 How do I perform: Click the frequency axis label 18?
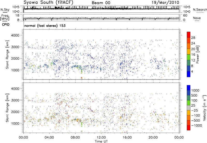click(x=17, y=15)
